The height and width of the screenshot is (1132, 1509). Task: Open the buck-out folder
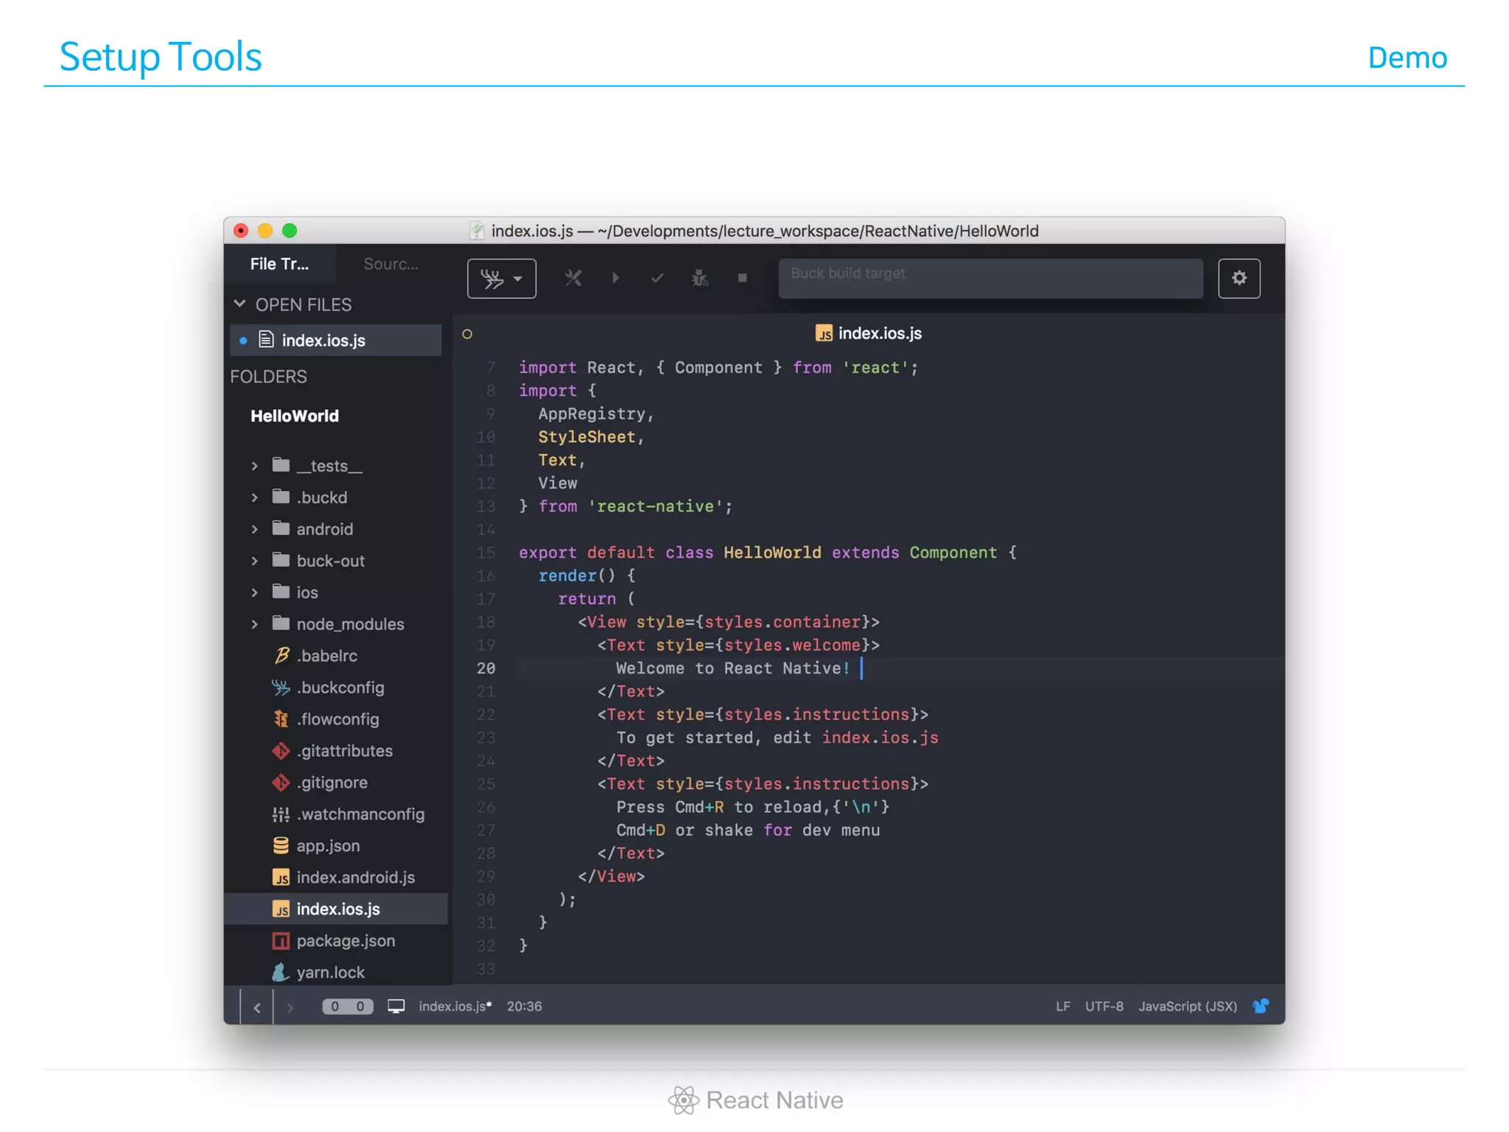[330, 561]
